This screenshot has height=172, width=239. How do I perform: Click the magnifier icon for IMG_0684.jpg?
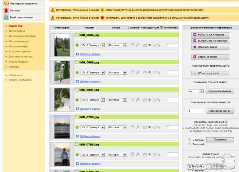click(x=138, y=45)
